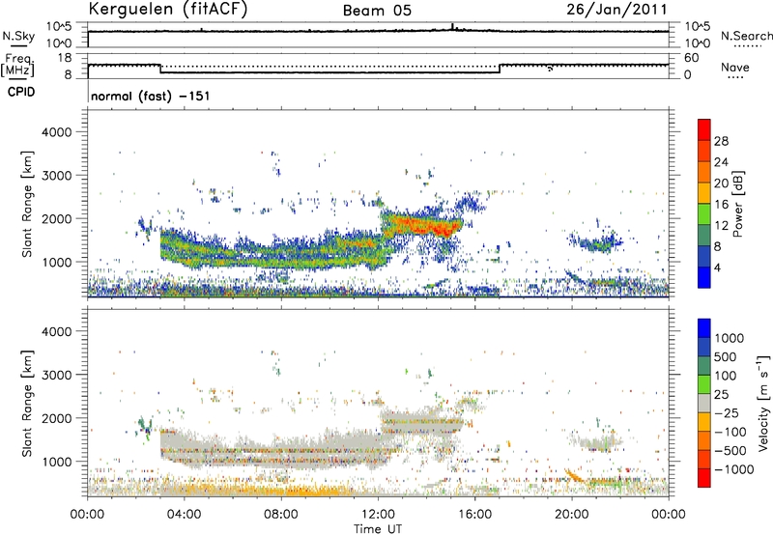This screenshot has width=773, height=535.
Task: Click the red high-power echo band near 2000 km
Action: click(422, 226)
